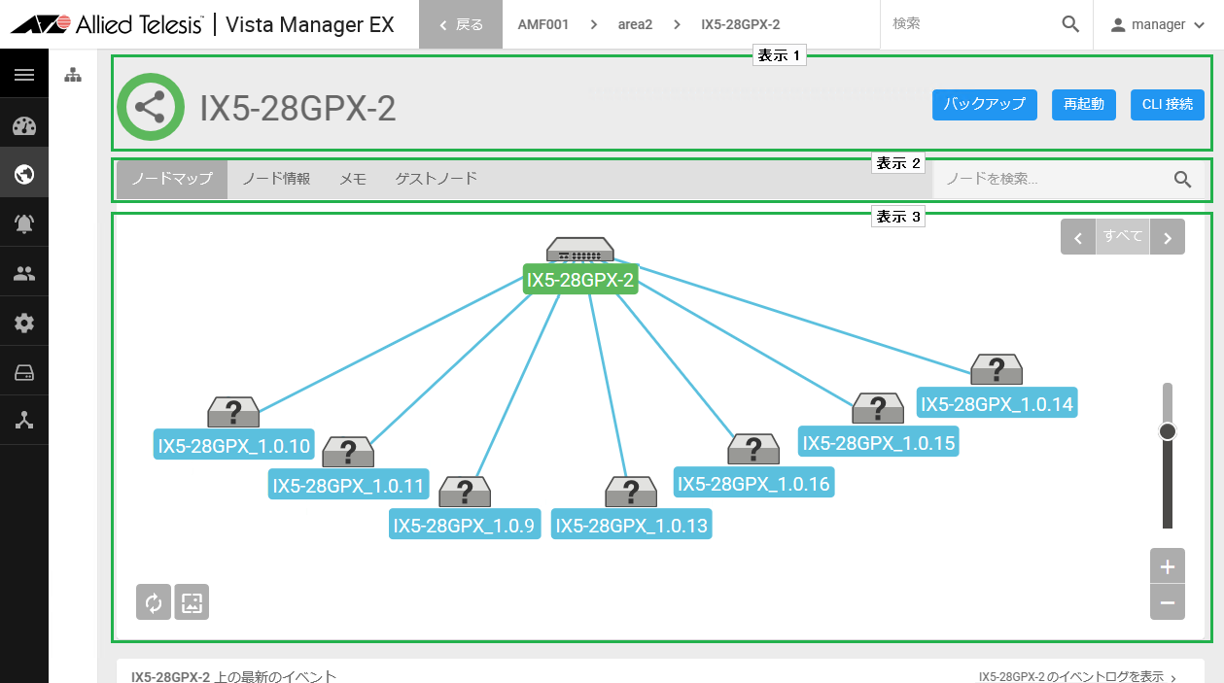
Task: Open the drive asset management icon
Action: tap(24, 372)
